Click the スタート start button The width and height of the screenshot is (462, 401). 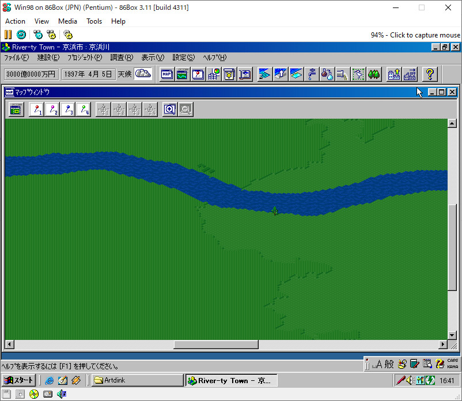[x=19, y=380]
